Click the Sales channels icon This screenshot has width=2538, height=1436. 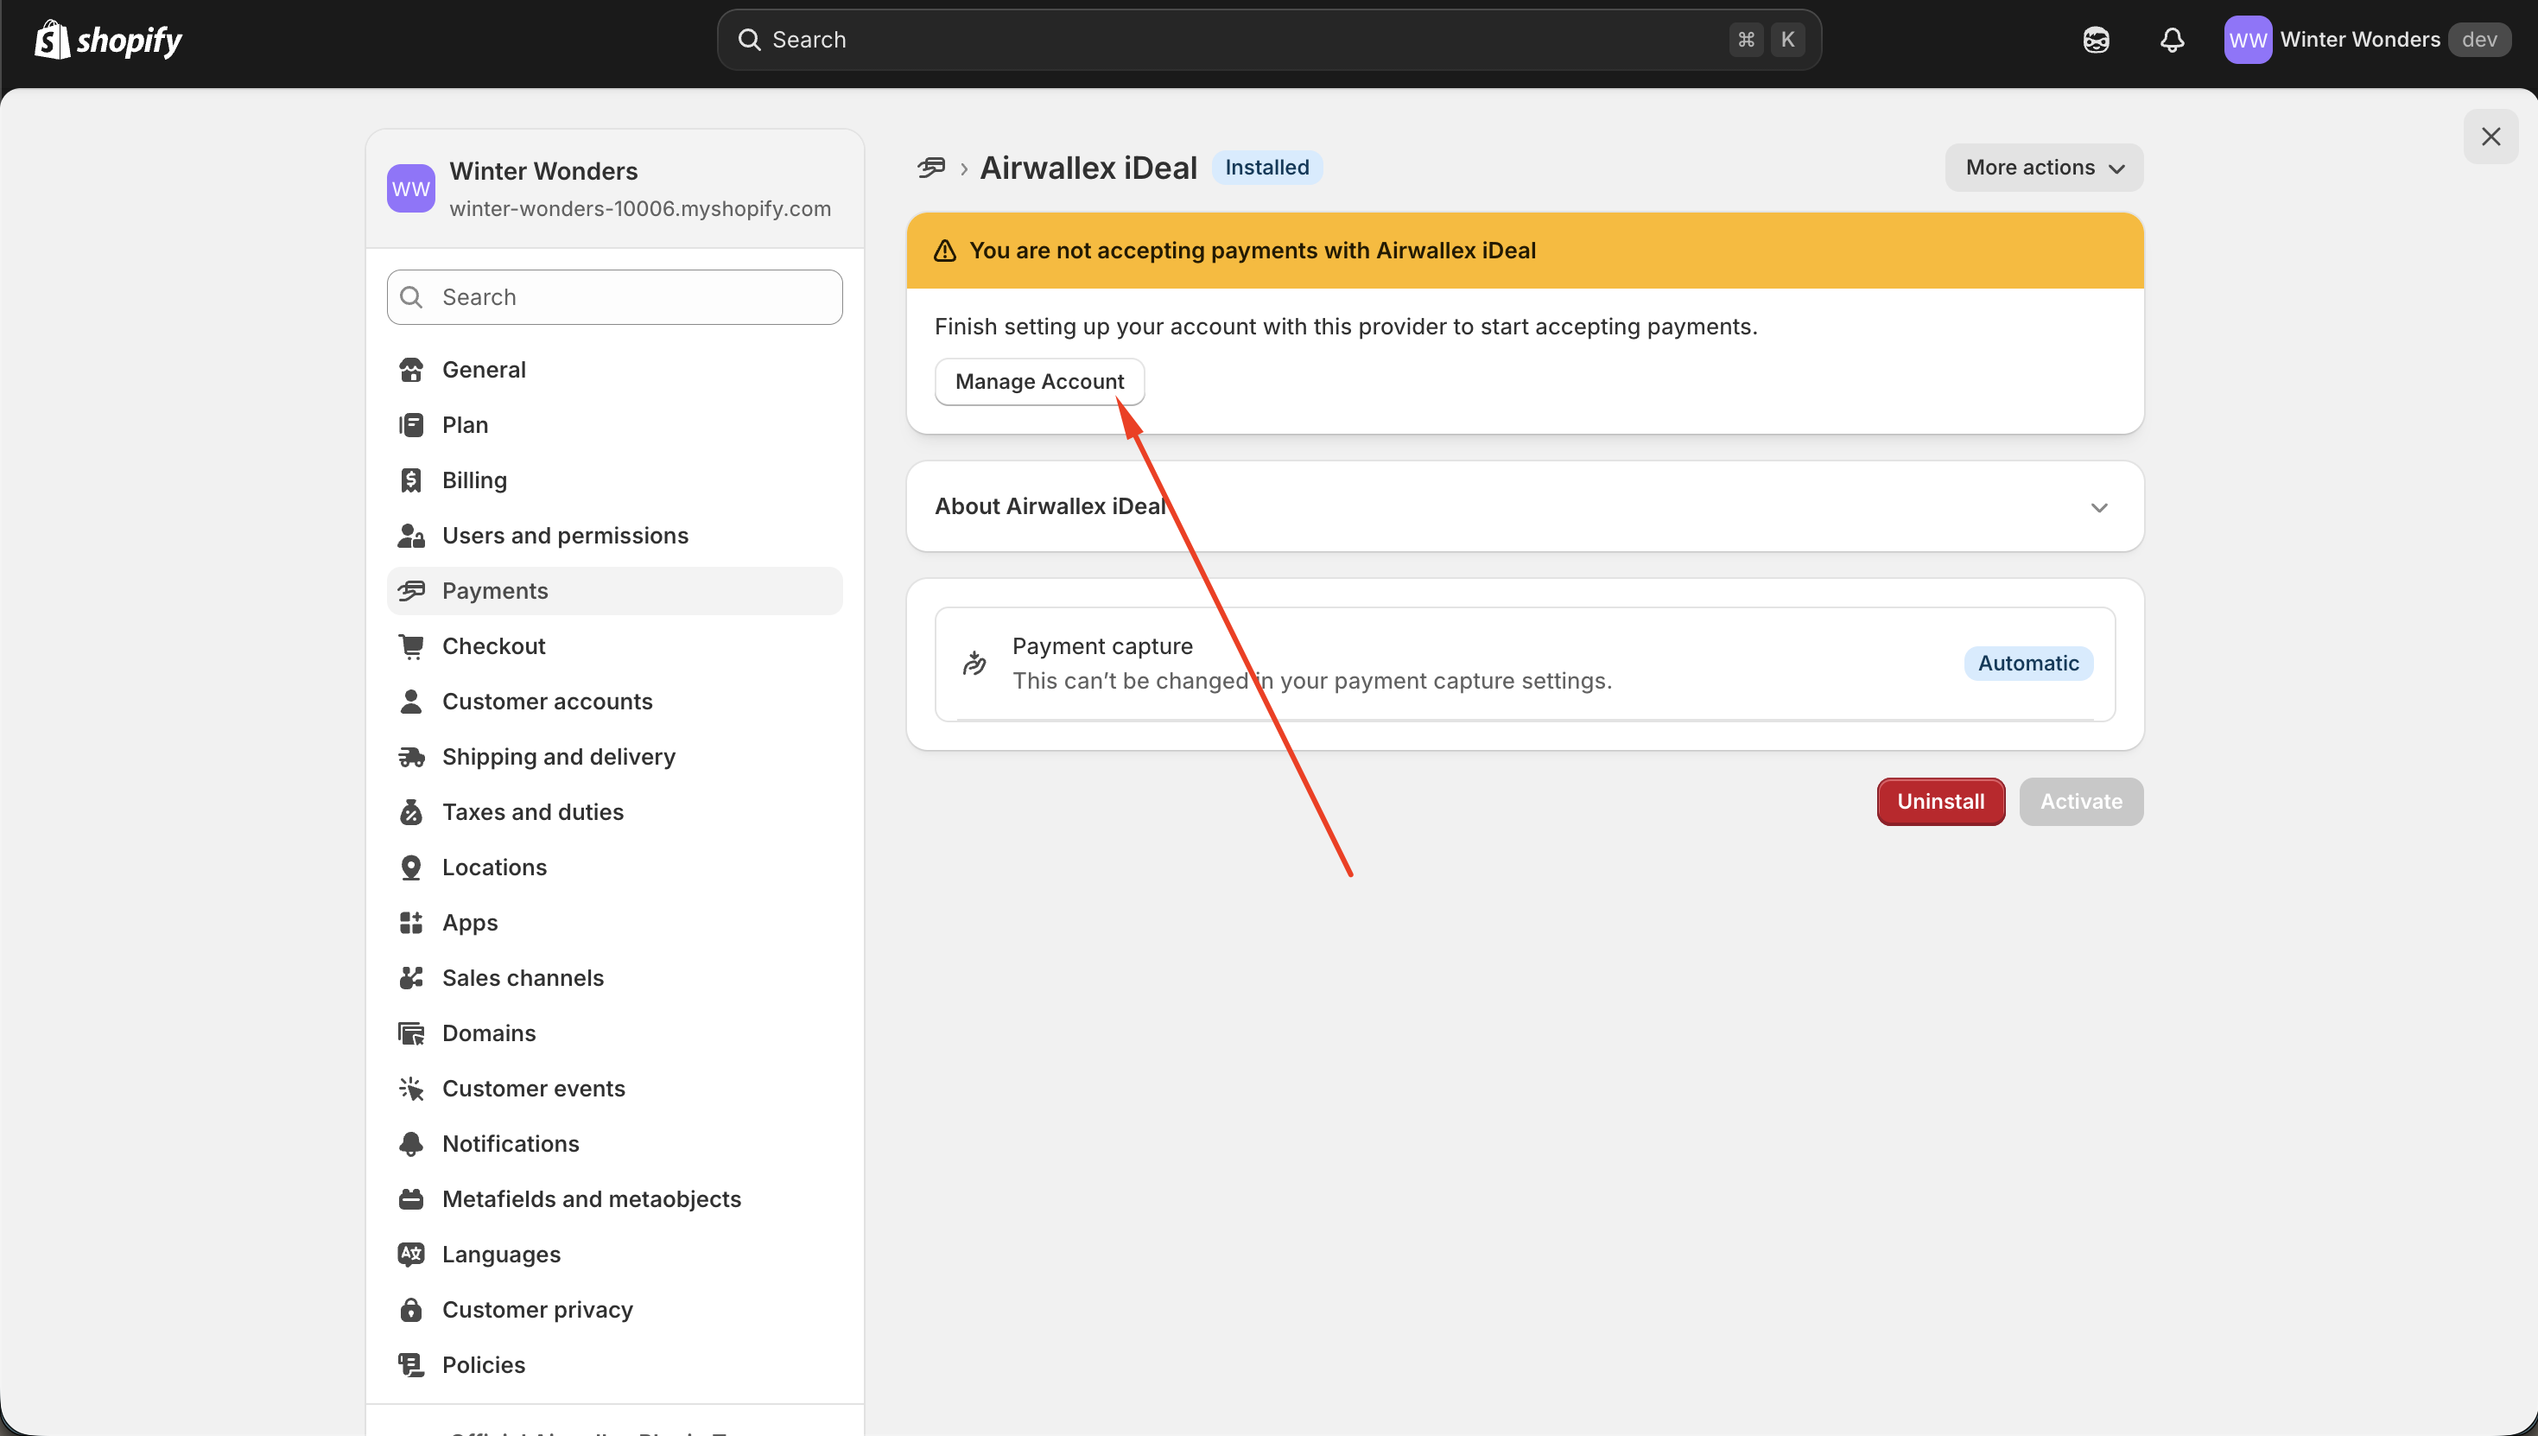pyautogui.click(x=412, y=977)
